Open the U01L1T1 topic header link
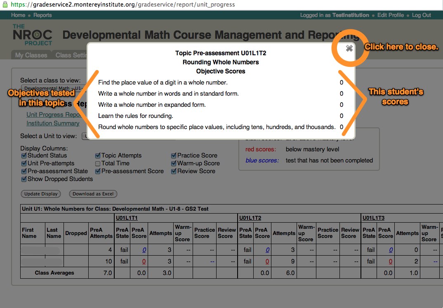The width and height of the screenshot is (443, 308). pyautogui.click(x=127, y=218)
